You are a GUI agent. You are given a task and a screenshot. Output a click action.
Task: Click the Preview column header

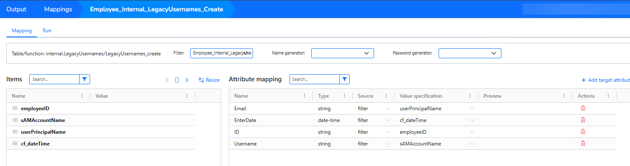click(x=492, y=96)
